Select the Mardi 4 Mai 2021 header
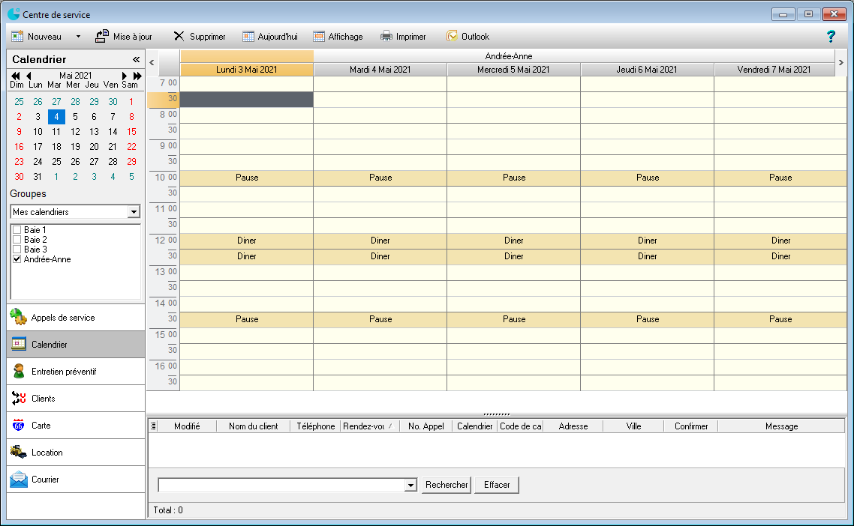854x526 pixels. coord(380,70)
